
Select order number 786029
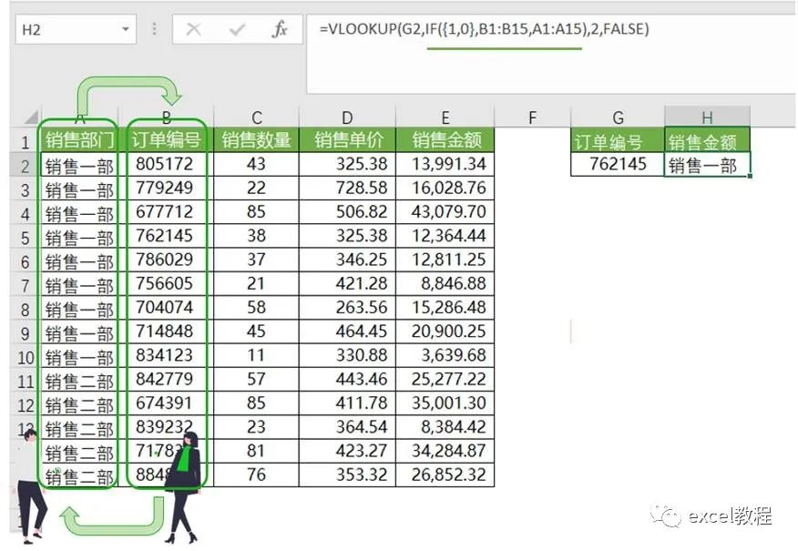(x=166, y=260)
